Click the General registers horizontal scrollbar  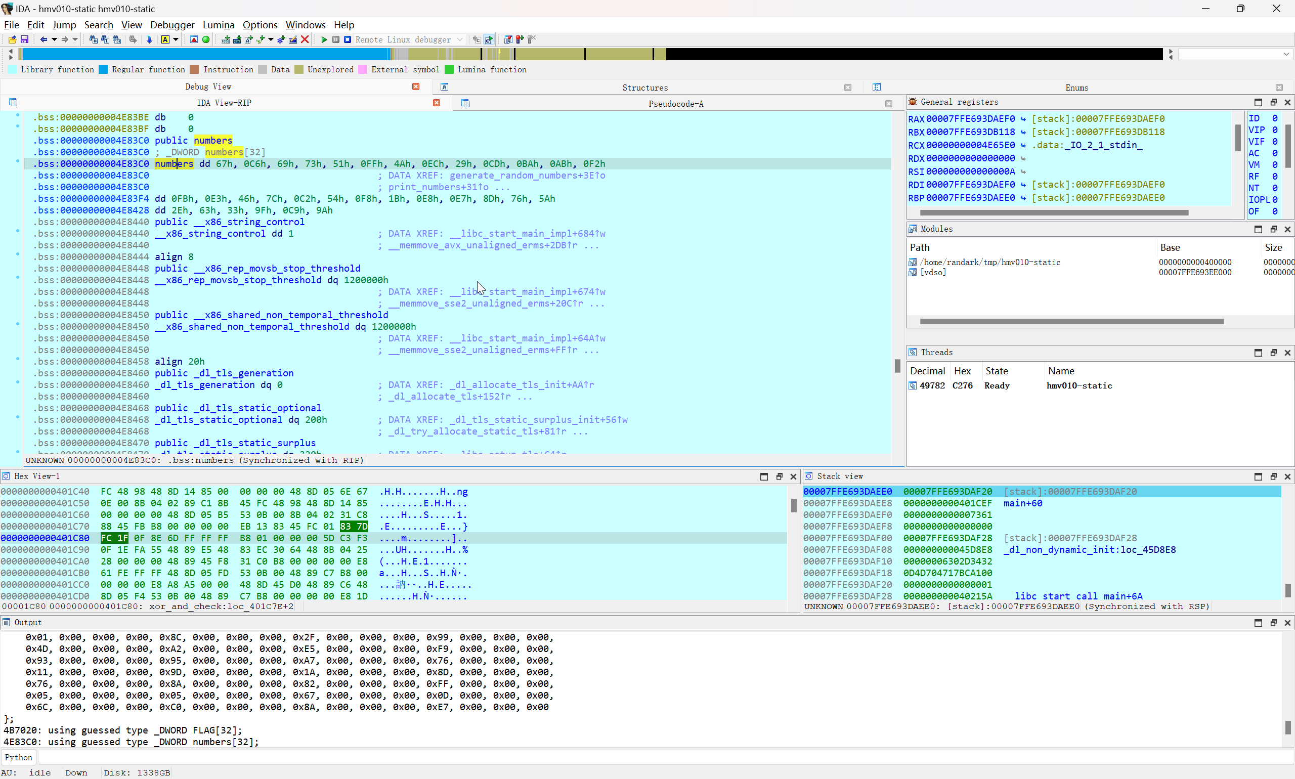coord(1054,212)
